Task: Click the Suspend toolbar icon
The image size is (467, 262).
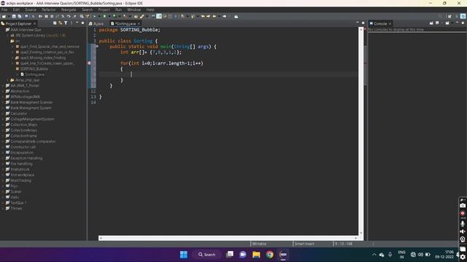Action: pos(46,16)
